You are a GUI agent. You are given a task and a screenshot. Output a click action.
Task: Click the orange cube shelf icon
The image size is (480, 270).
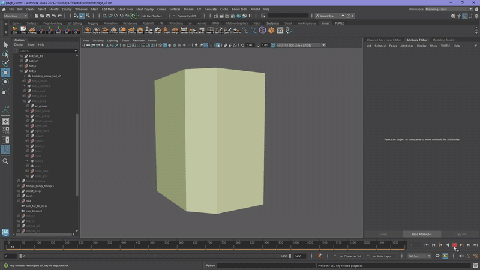pos(271,30)
